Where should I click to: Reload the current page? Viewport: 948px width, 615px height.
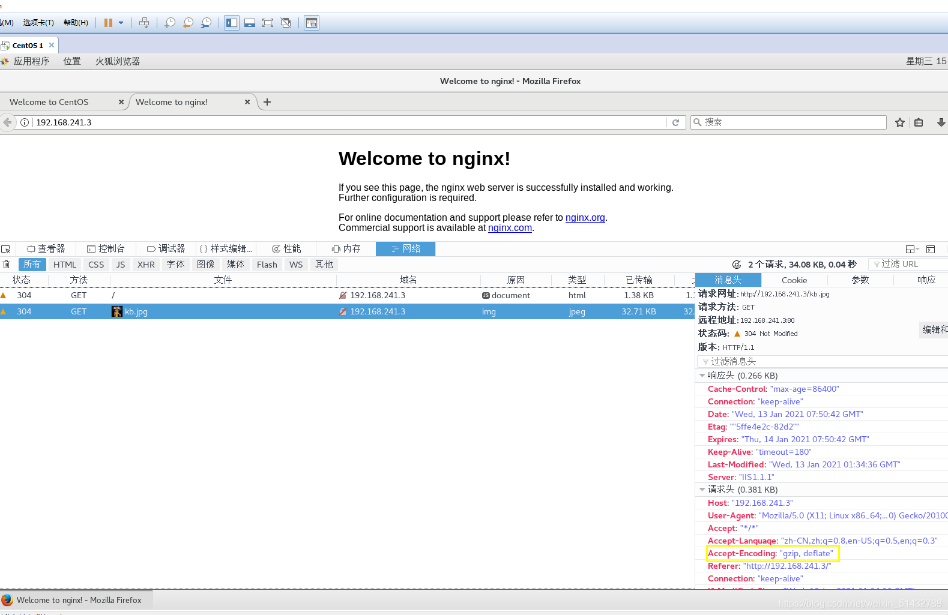675,122
